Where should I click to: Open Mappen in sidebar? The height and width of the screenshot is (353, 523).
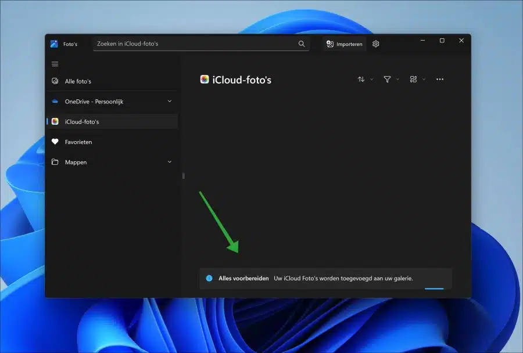(112, 162)
